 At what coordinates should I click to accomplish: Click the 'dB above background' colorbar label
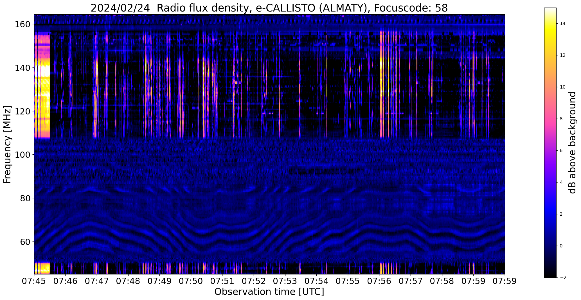coord(572,143)
